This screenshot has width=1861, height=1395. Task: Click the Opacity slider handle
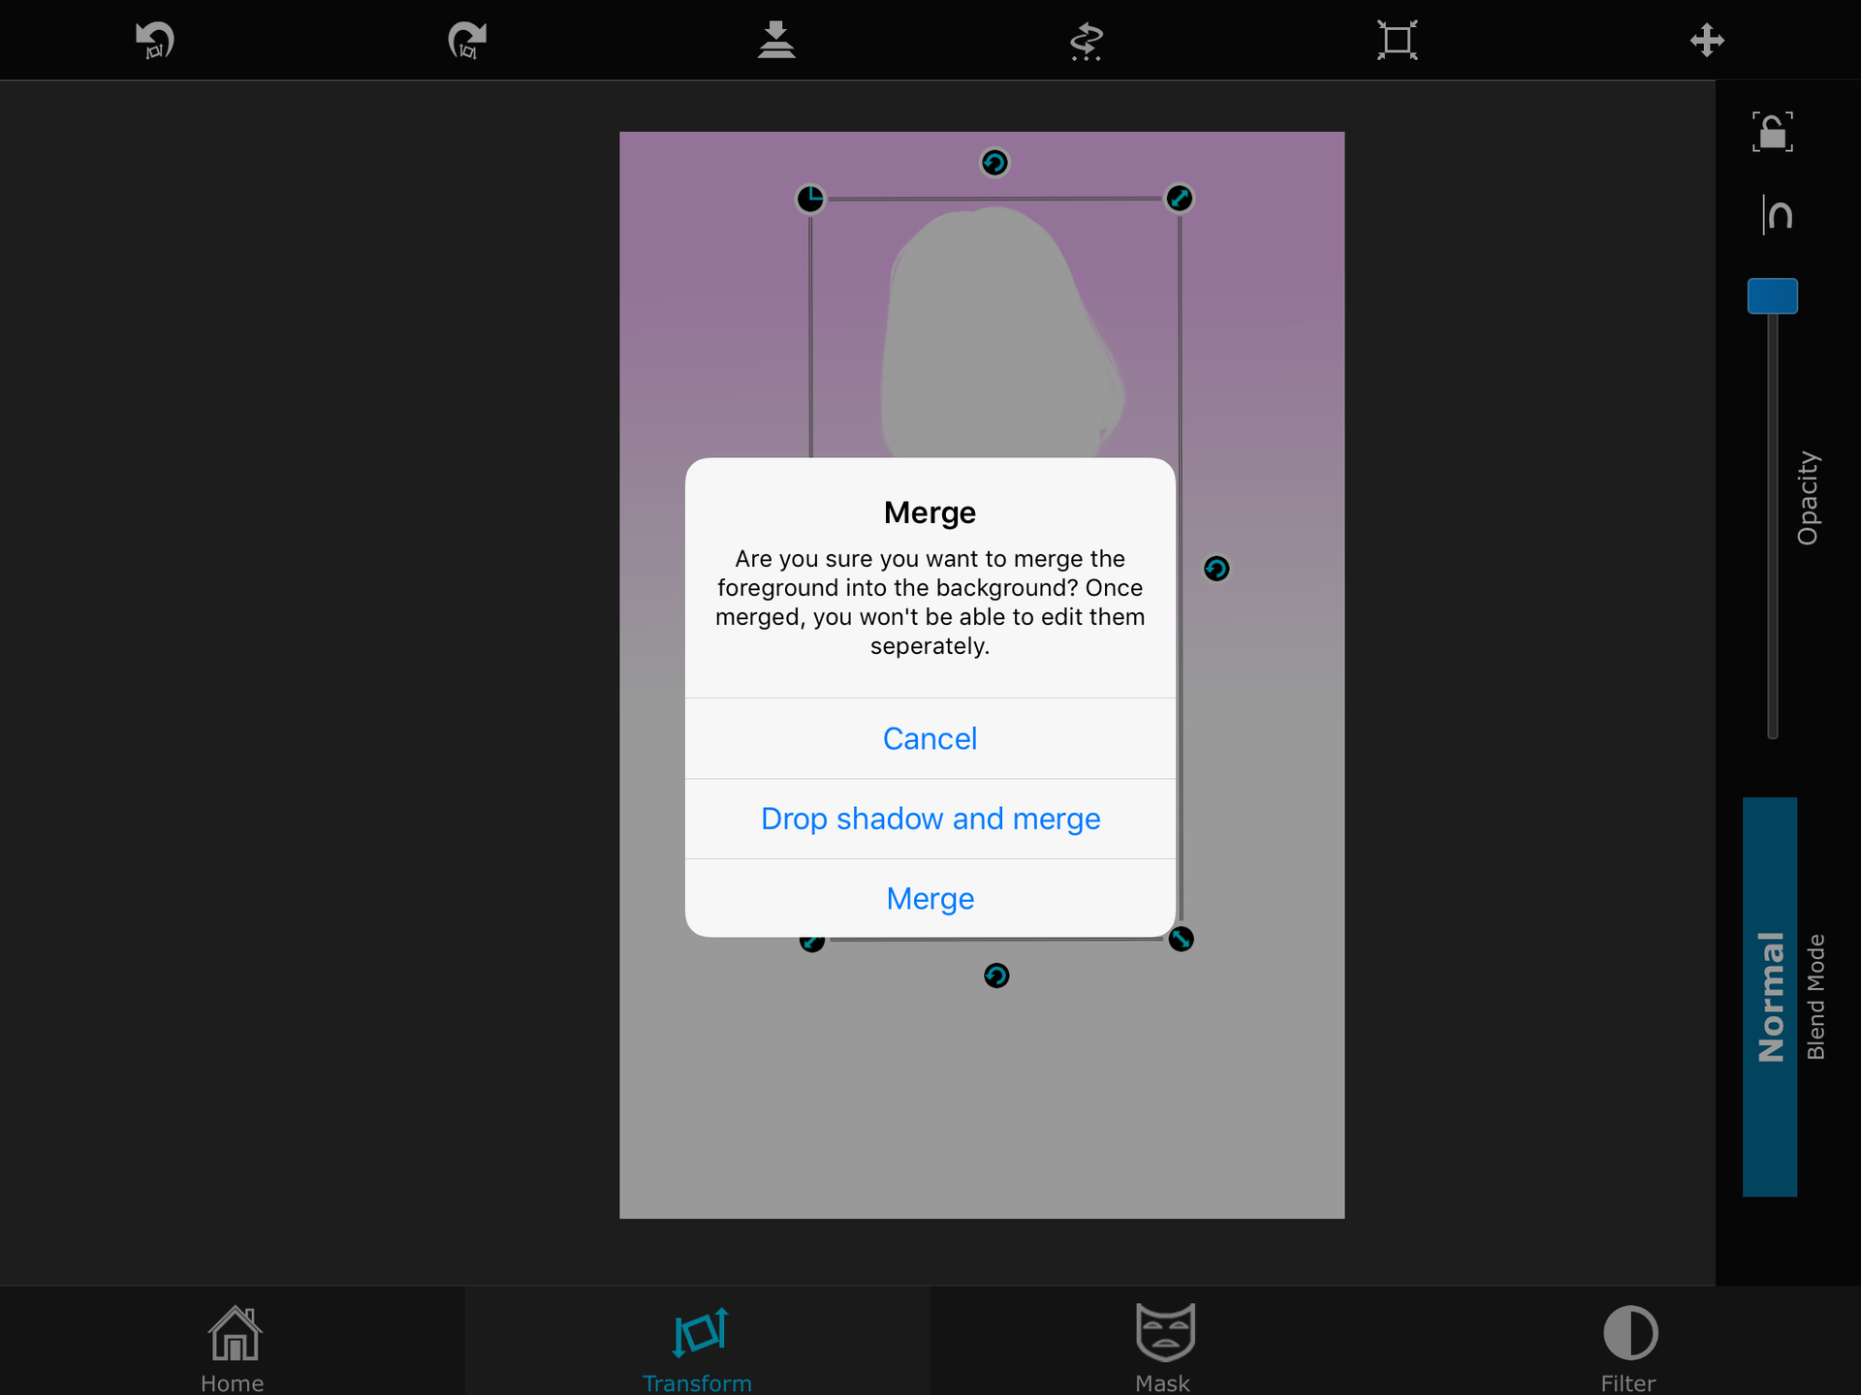(x=1772, y=295)
